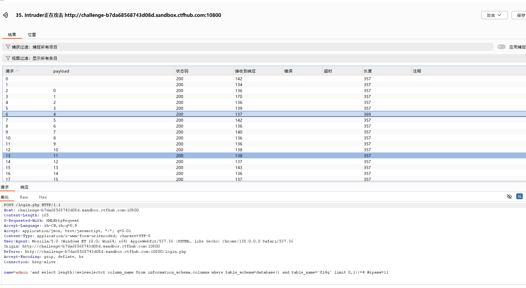Click the 长度 column header

point(368,71)
